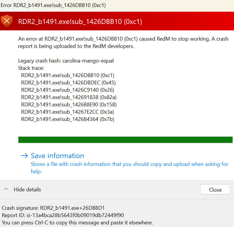This screenshot has height=227, width=234.
Task: Close the RedM crash dialog
Action: point(215,190)
